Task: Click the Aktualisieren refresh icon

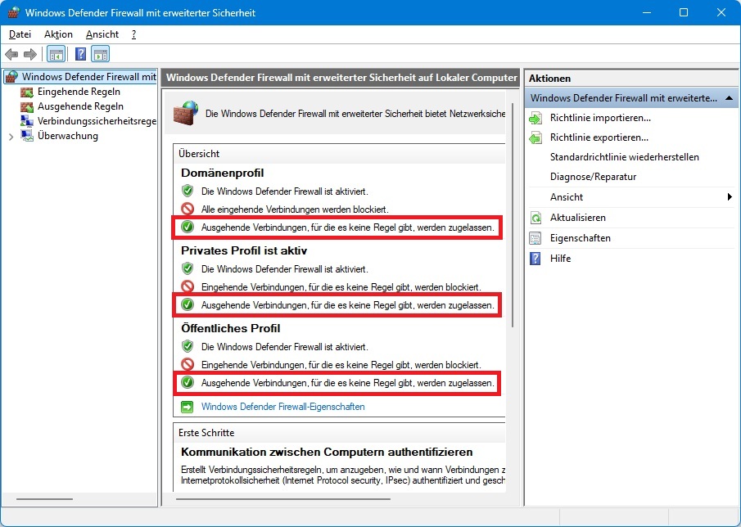Action: pos(535,218)
